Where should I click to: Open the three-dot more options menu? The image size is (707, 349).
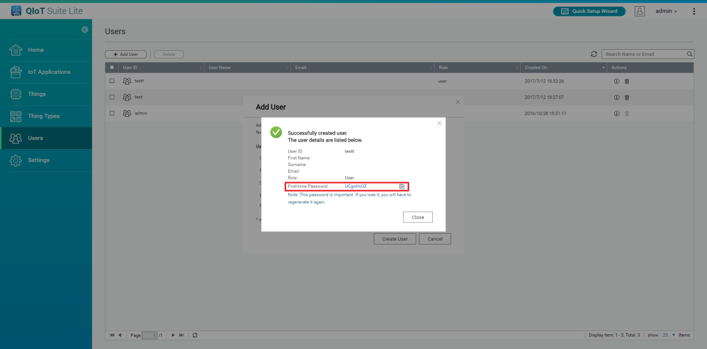(694, 11)
